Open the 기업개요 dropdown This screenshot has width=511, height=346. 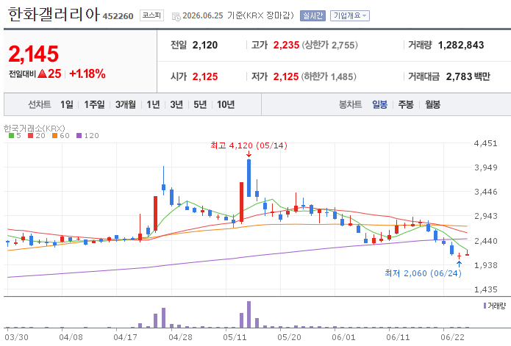(350, 15)
